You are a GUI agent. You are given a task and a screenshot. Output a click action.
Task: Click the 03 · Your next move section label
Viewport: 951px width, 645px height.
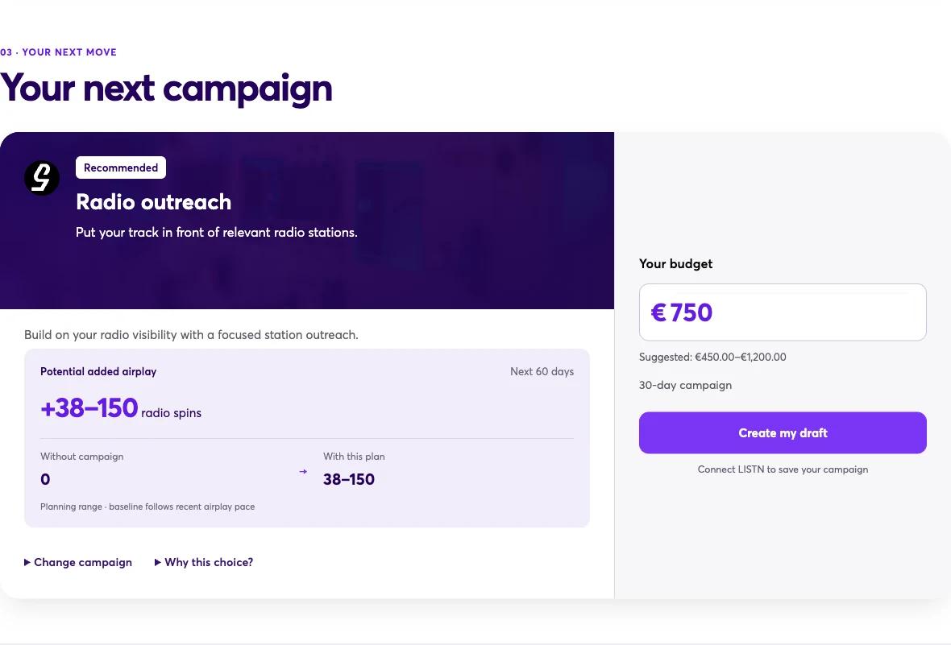point(58,52)
